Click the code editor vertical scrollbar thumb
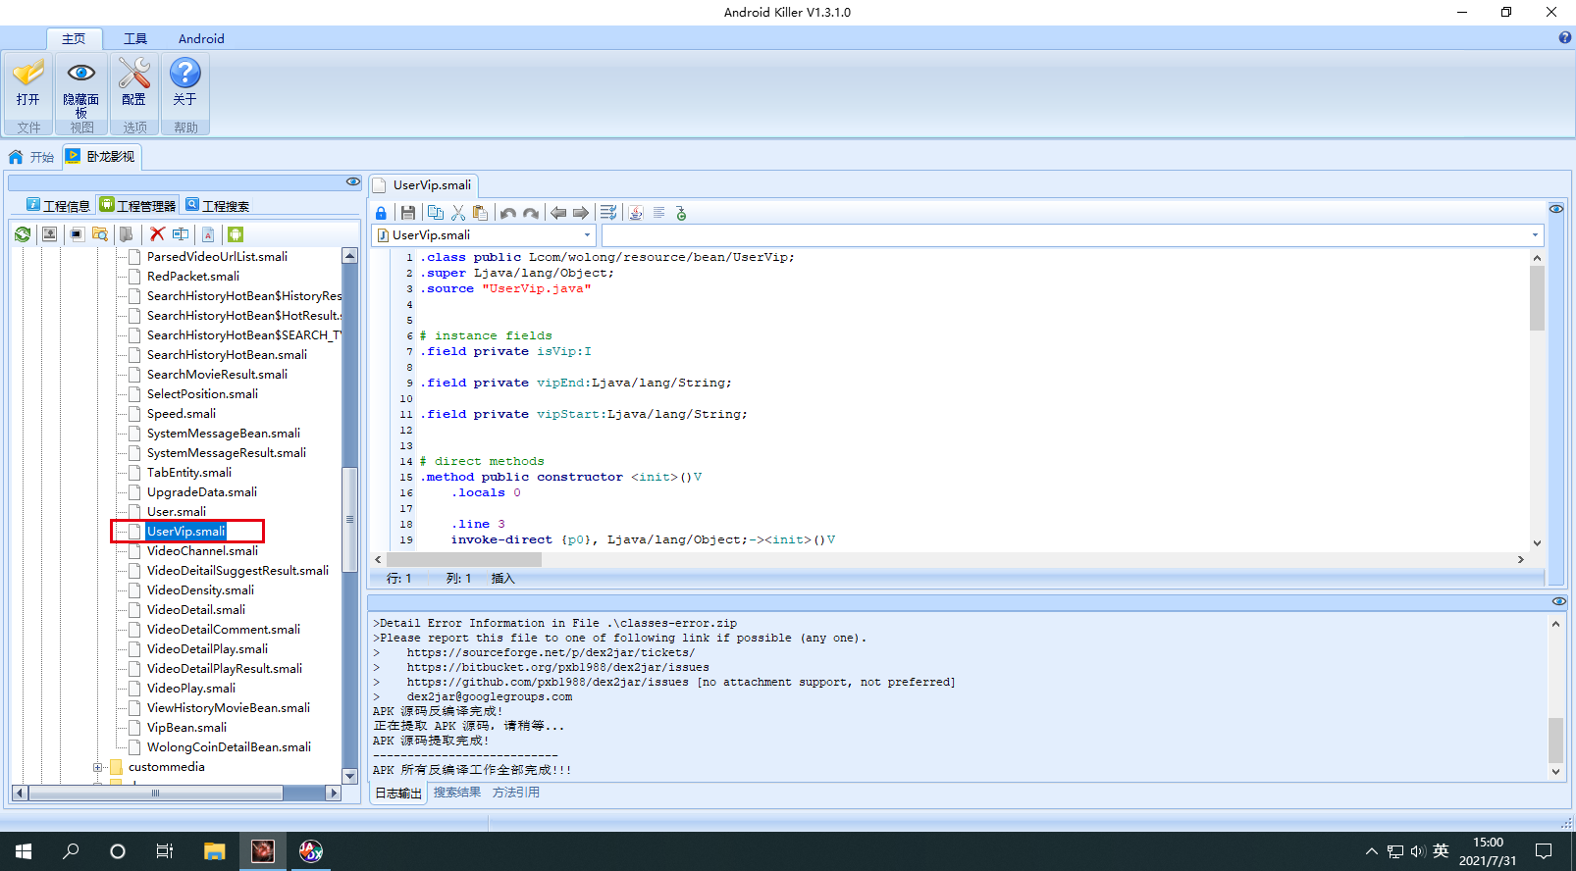The image size is (1576, 871). pos(1537,297)
